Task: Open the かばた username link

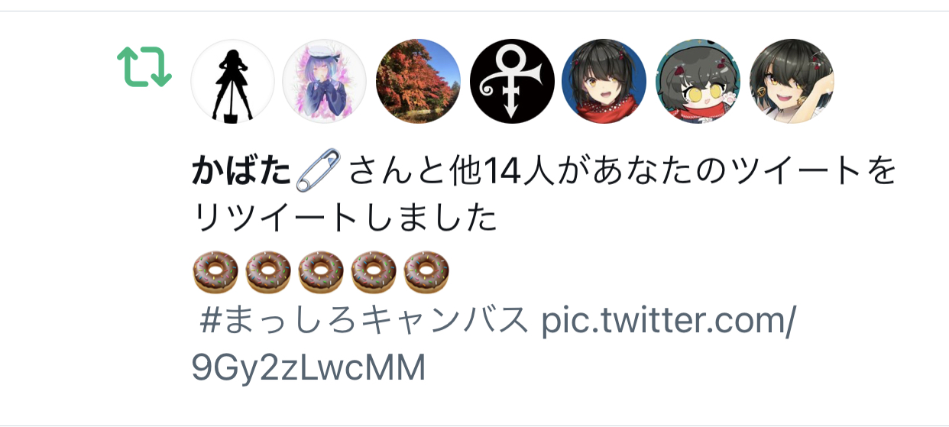Action: tap(242, 173)
